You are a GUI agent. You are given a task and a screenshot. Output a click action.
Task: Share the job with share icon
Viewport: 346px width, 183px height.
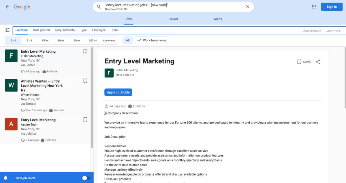coord(318,62)
